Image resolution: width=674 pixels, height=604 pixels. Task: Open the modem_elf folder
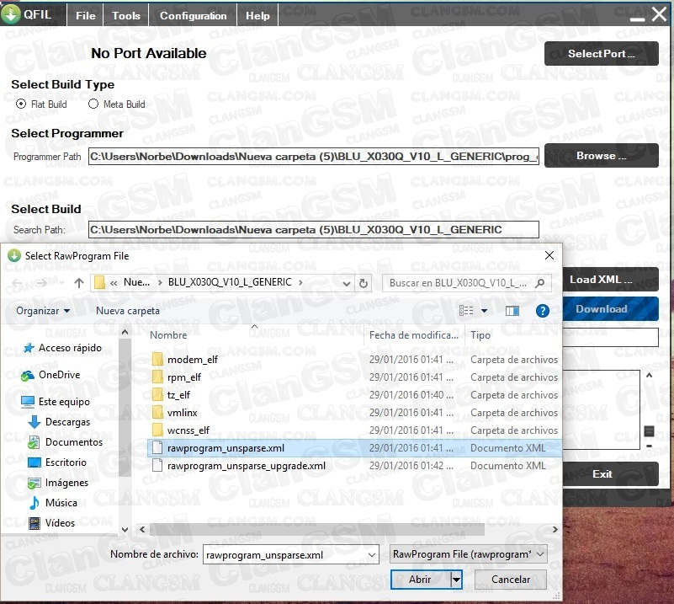[x=192, y=360]
